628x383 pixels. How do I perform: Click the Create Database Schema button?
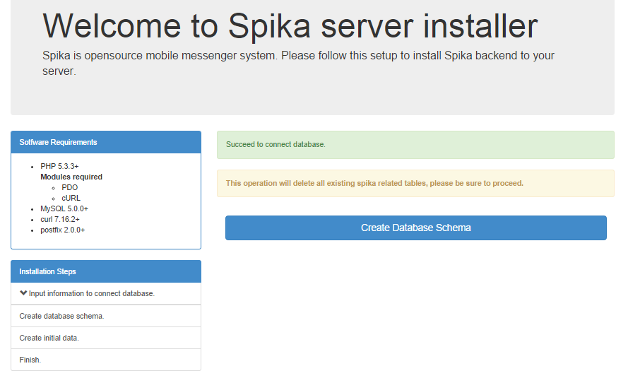[x=416, y=228]
